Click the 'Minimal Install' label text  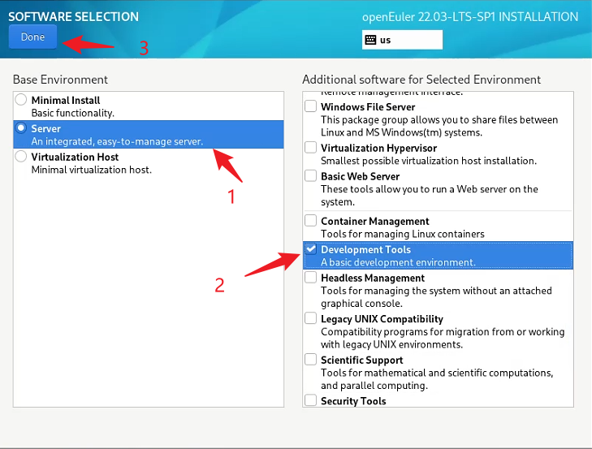[66, 100]
